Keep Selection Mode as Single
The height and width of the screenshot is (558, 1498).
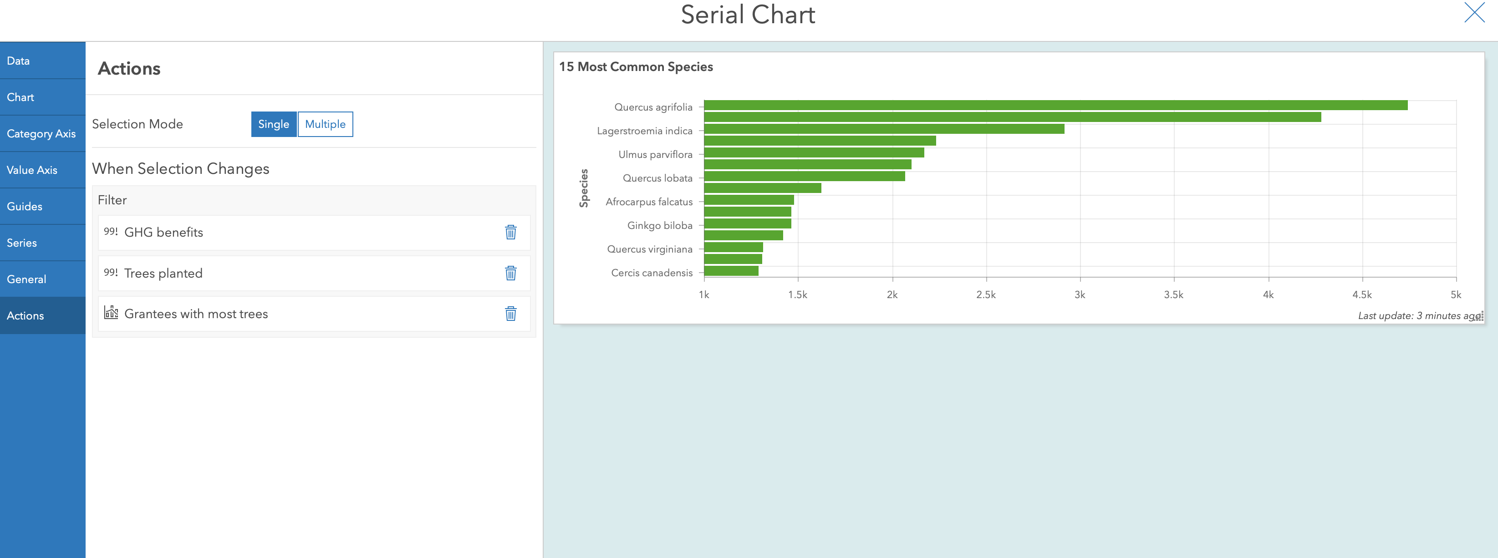pos(273,124)
